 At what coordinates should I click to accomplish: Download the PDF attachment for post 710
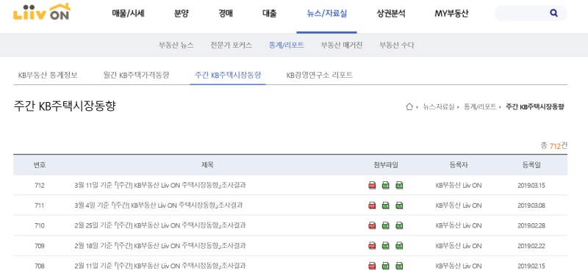point(372,226)
